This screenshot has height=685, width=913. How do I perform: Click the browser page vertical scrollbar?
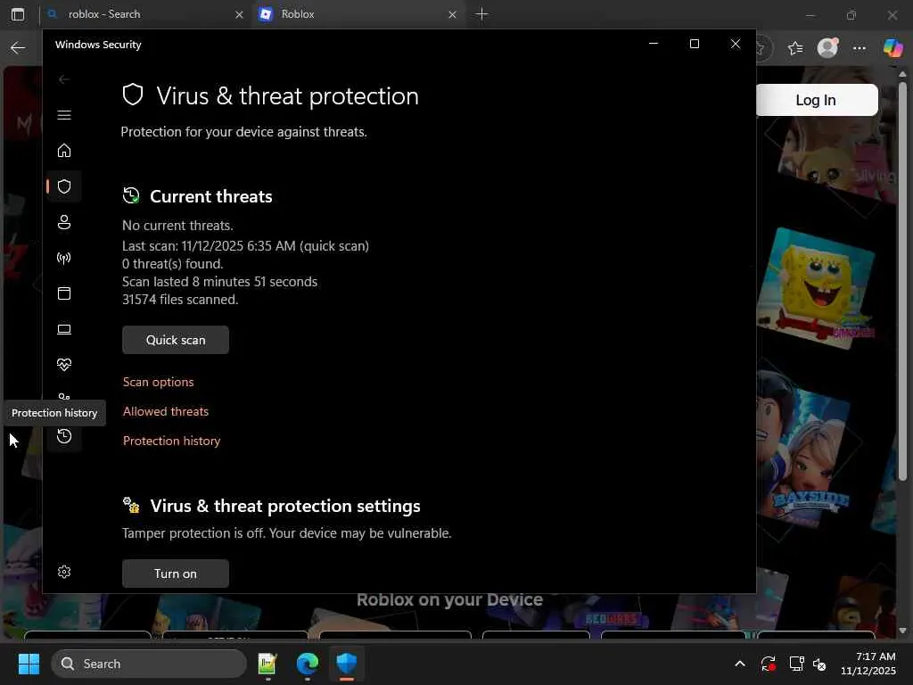[x=902, y=281]
